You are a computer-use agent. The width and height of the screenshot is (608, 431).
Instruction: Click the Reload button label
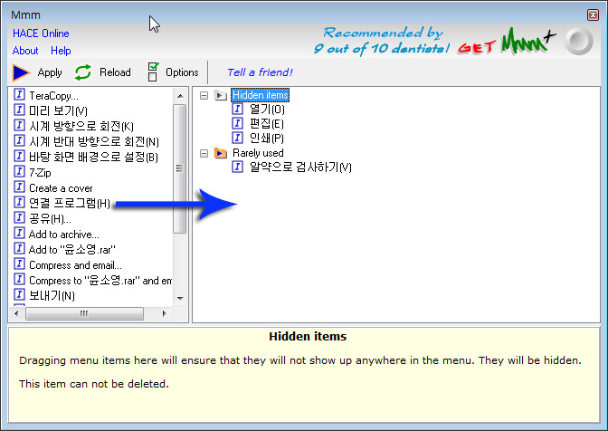(115, 72)
